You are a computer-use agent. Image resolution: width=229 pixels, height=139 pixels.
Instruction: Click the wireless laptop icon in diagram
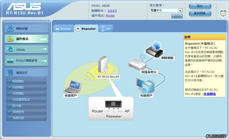tap(73, 87)
